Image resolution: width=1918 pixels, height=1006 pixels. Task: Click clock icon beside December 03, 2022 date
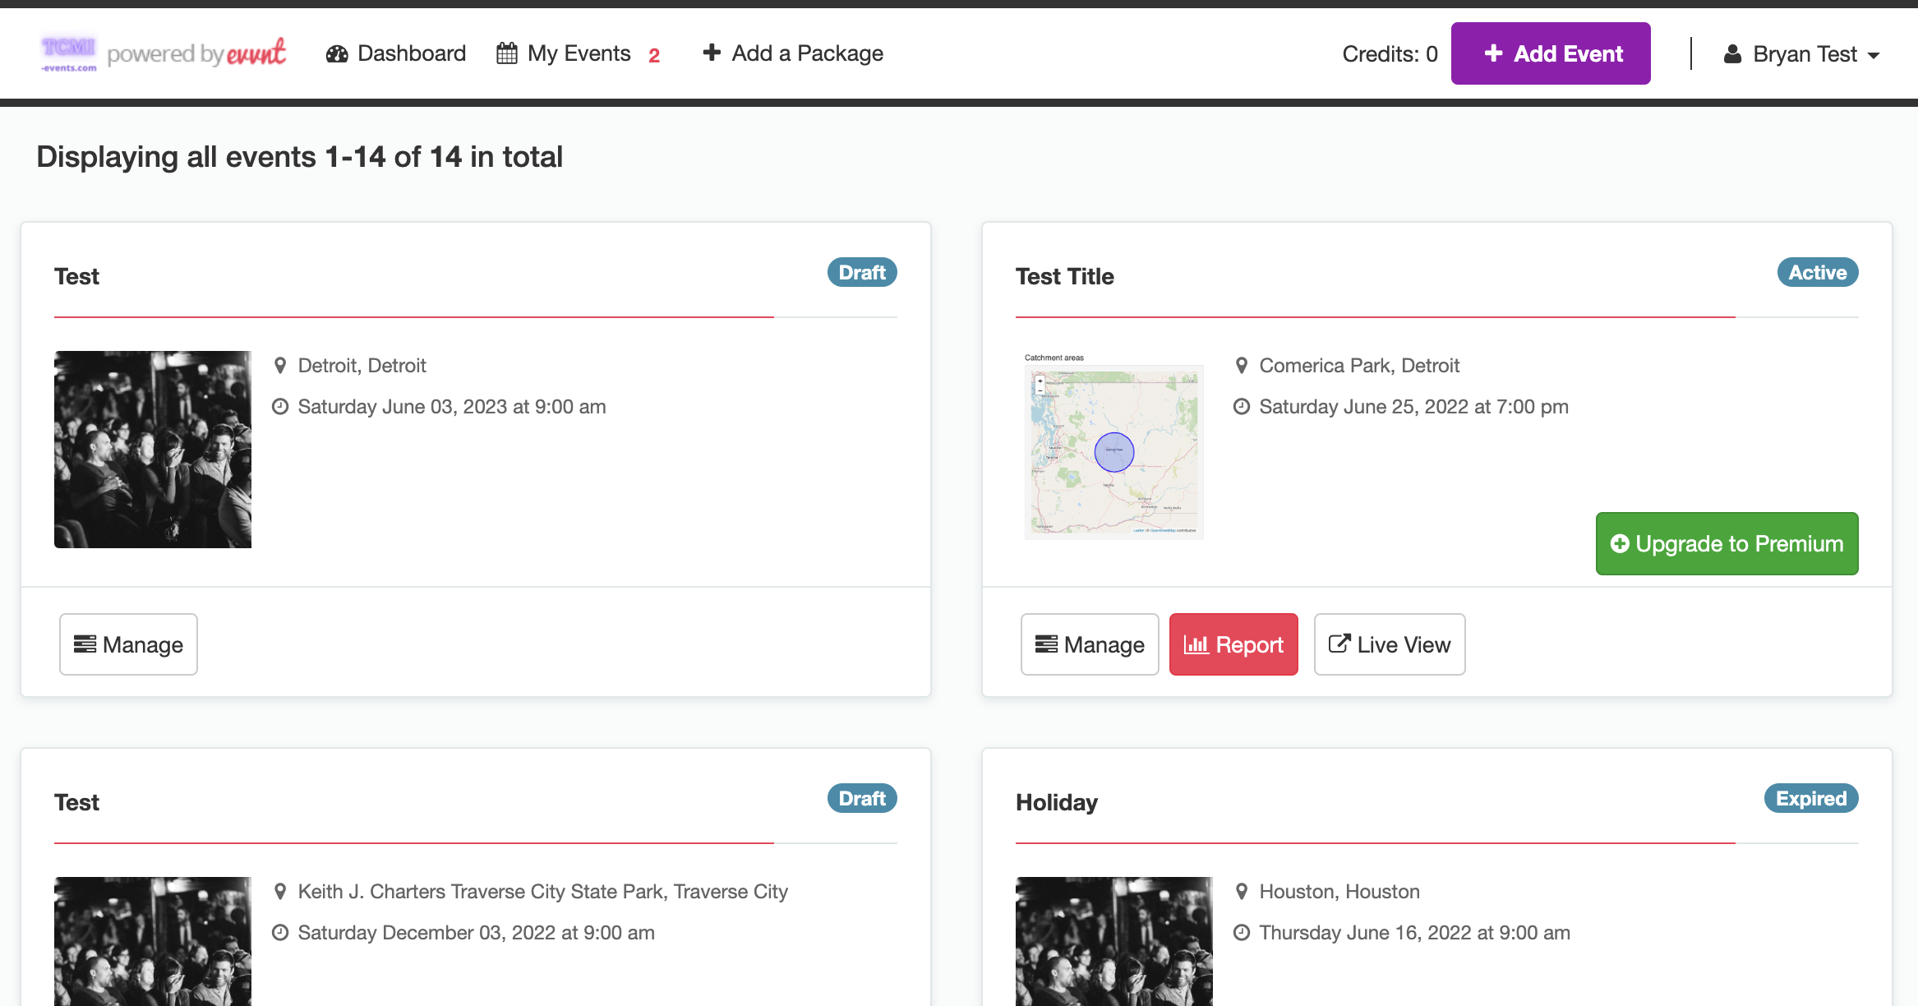coord(280,933)
